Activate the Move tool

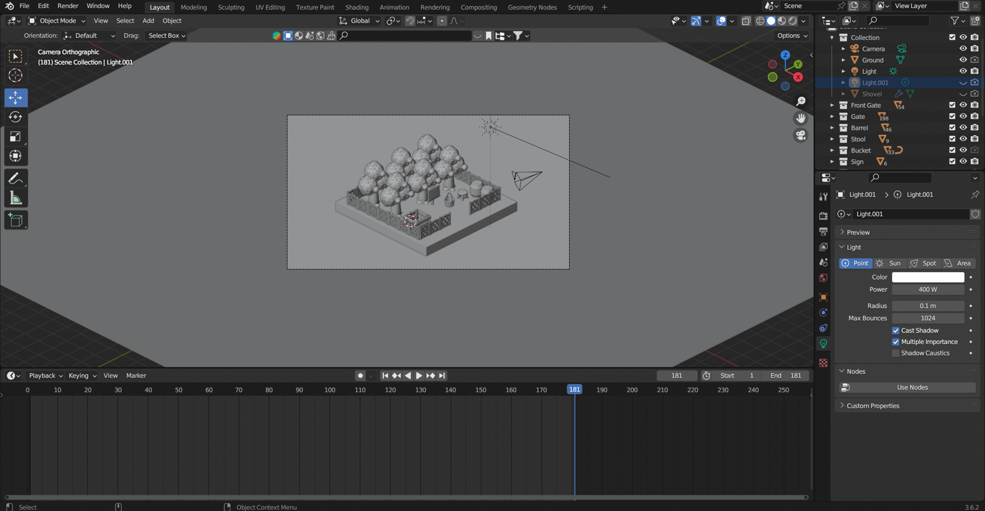pyautogui.click(x=16, y=98)
